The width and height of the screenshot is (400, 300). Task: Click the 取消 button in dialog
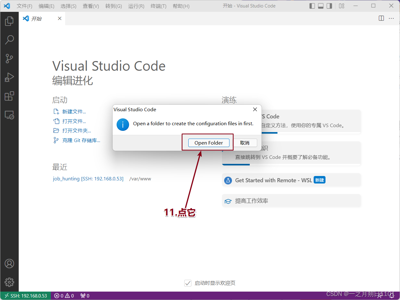pyautogui.click(x=245, y=143)
